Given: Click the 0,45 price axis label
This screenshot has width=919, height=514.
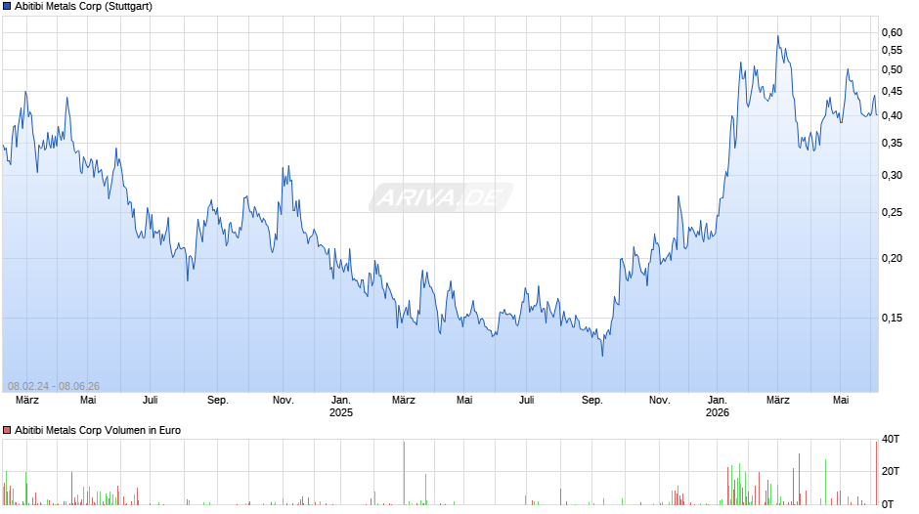Looking at the screenshot, I should click(x=892, y=92).
